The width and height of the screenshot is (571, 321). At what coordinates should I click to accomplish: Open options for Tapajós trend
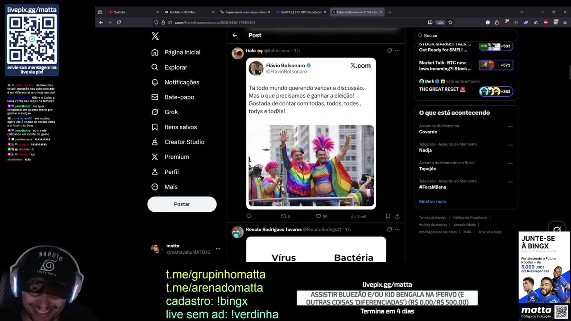(x=510, y=164)
